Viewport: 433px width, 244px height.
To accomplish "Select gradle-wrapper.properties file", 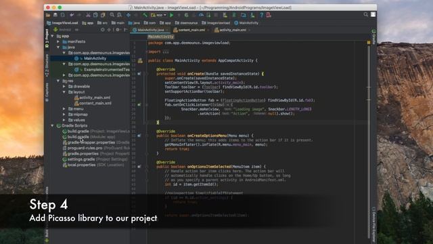I will (x=96, y=142).
